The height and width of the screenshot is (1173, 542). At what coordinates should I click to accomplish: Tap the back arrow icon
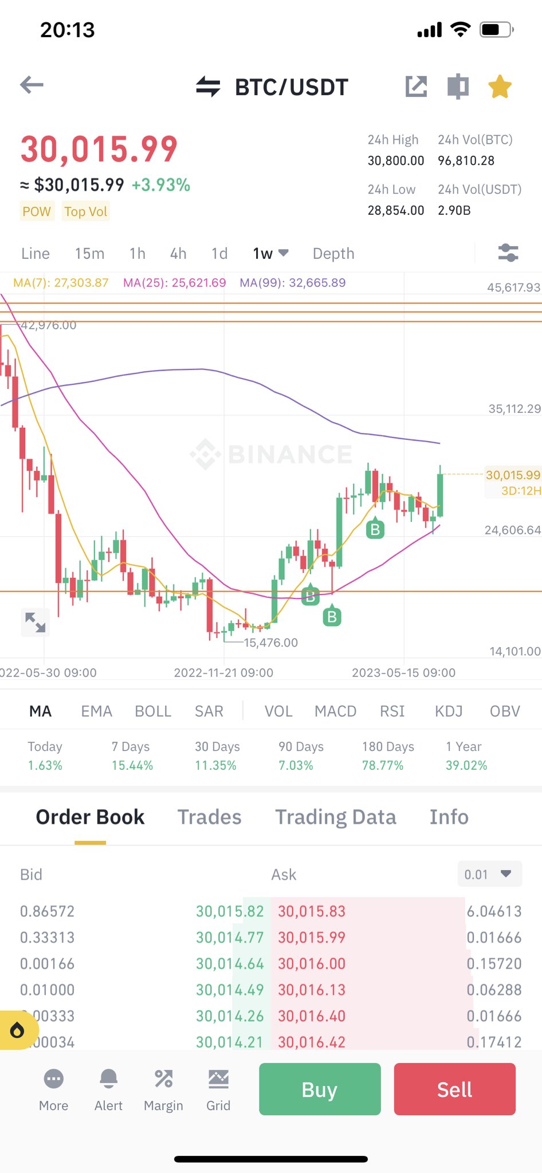pyautogui.click(x=32, y=85)
